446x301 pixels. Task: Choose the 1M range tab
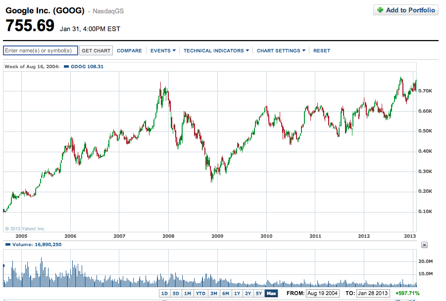coord(188,294)
